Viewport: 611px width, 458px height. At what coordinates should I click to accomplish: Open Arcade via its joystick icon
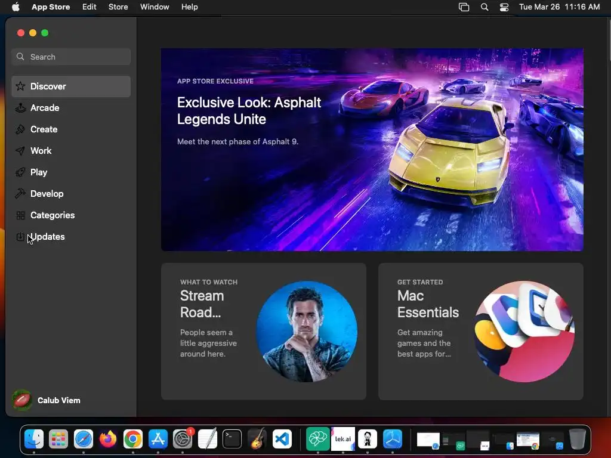tap(20, 107)
